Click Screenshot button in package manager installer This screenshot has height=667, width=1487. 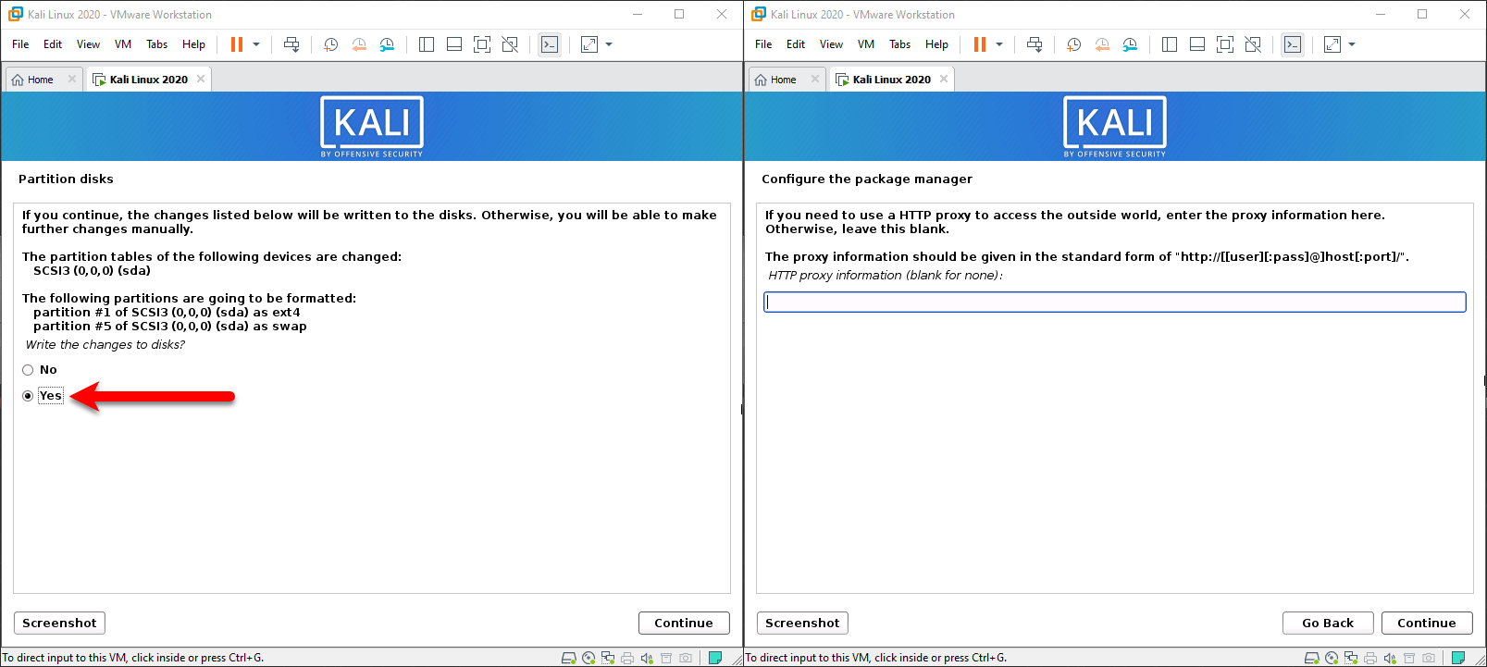802,623
